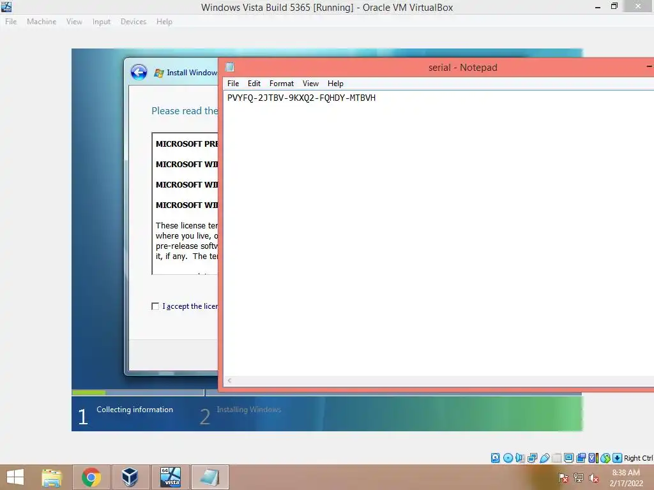The image size is (654, 490).
Task: Click the Collecting information step label
Action: tap(135, 410)
